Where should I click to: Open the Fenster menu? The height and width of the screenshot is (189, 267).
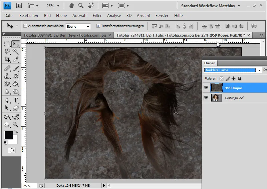[x=162, y=16]
